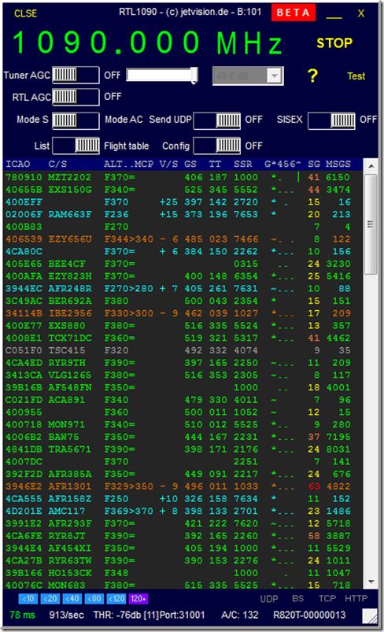Click the red BETA badge
The width and height of the screenshot is (384, 632).
pyautogui.click(x=293, y=13)
